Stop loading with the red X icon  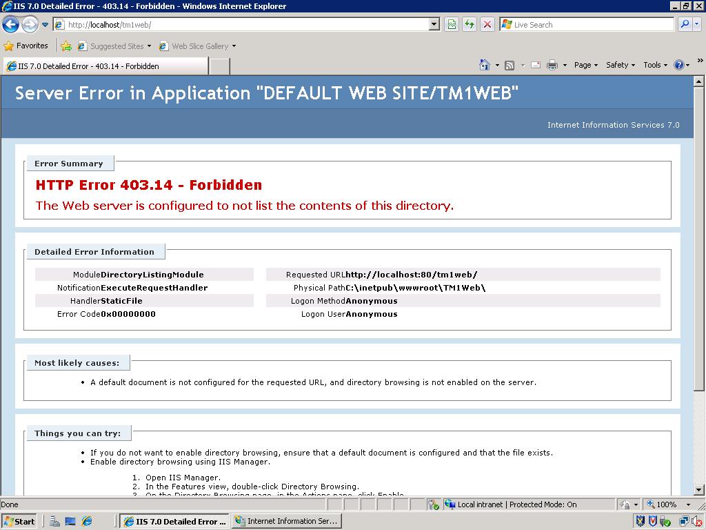click(x=487, y=25)
